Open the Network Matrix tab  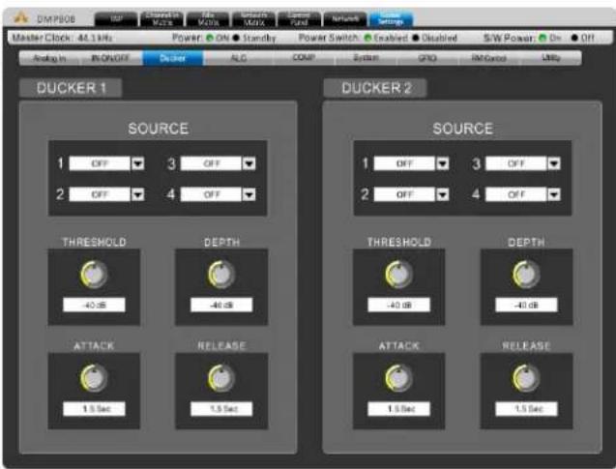point(253,18)
